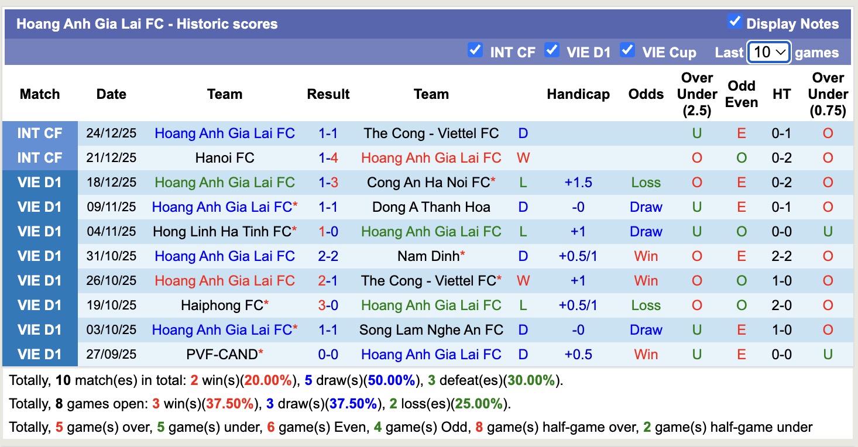
Task: Toggle off the VIE Cup checkbox
Action: point(627,51)
